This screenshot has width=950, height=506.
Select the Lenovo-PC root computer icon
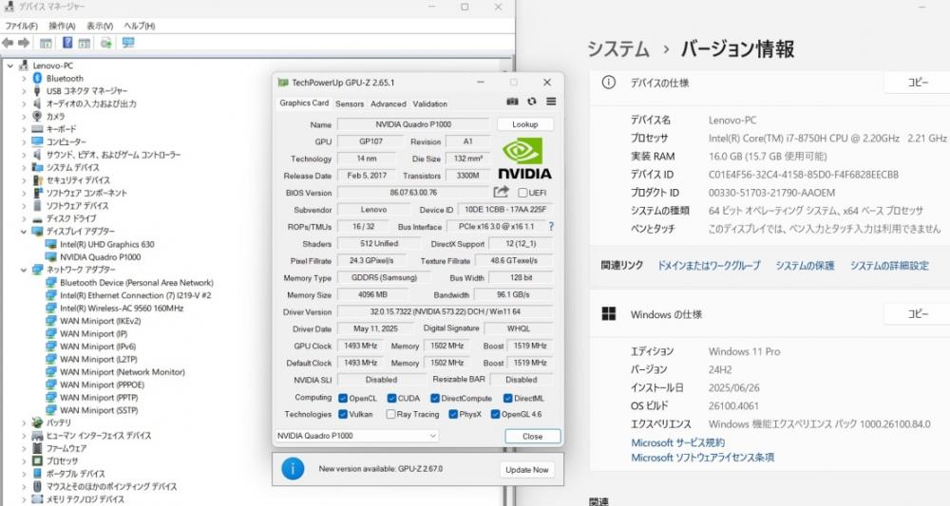point(24,65)
